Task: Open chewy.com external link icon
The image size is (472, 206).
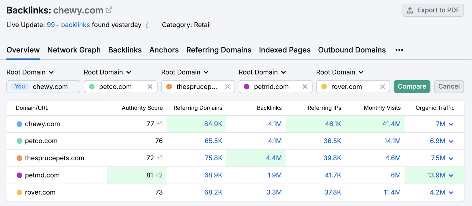Action: [x=109, y=10]
